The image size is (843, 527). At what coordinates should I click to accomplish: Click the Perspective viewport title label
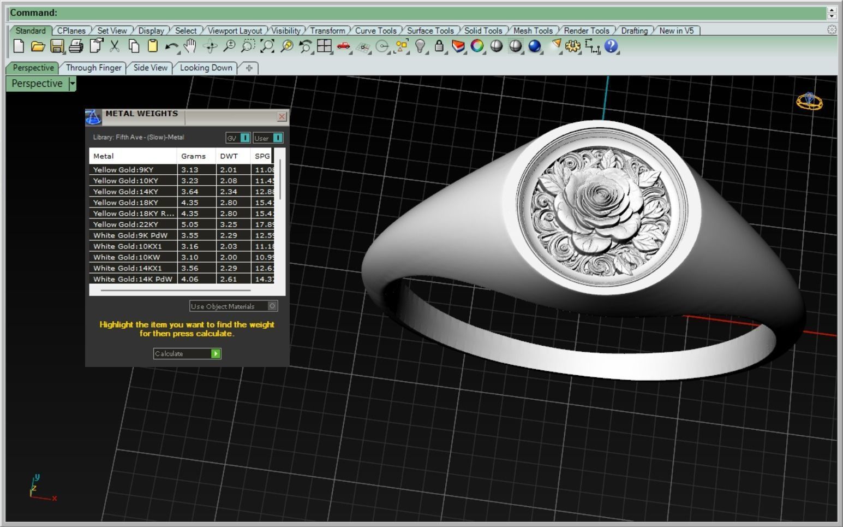(x=37, y=84)
